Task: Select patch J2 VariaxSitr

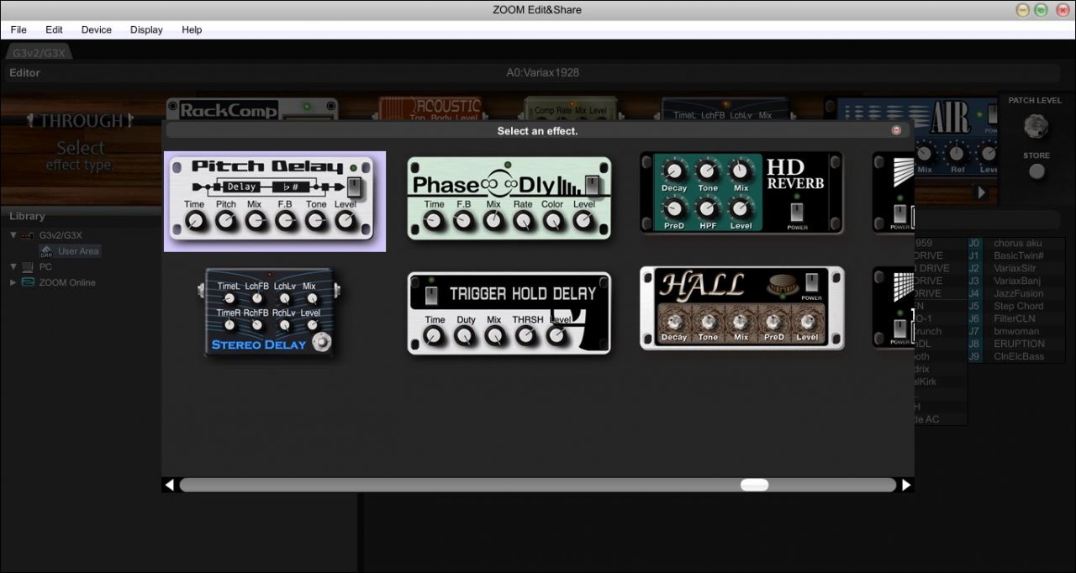Action: (1015, 268)
